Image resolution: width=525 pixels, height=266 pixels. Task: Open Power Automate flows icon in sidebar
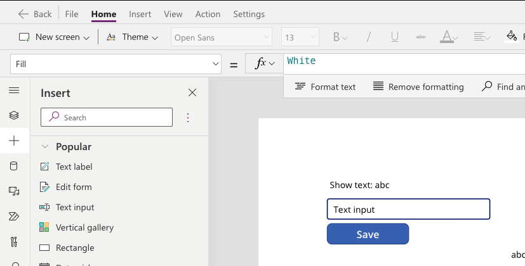tap(14, 216)
